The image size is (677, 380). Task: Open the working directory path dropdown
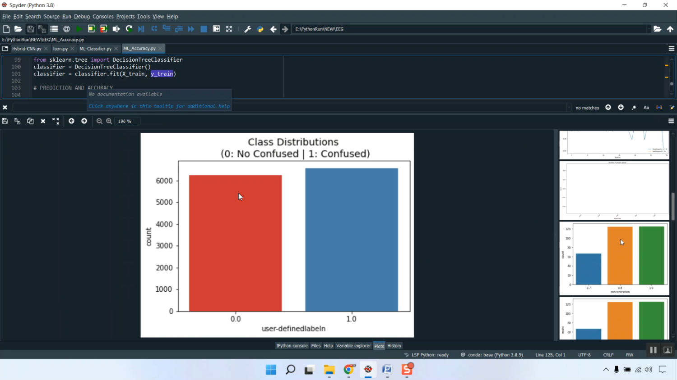(x=649, y=29)
